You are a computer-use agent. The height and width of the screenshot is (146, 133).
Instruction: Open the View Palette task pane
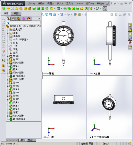[x=130, y=38]
